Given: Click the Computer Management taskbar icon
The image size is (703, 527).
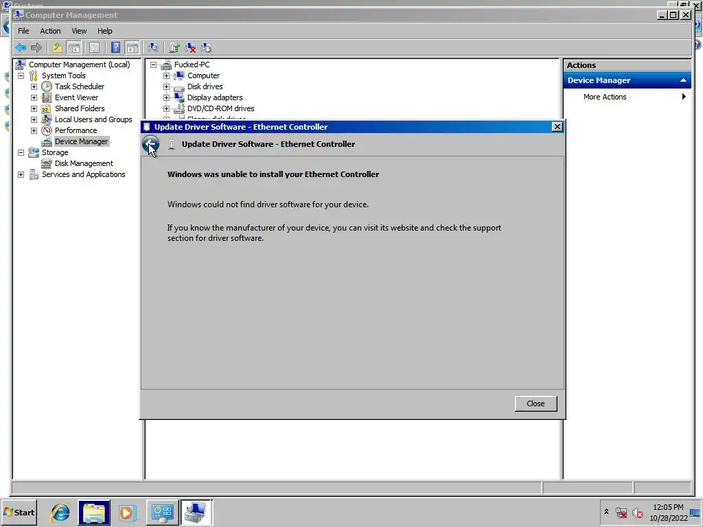Looking at the screenshot, I should click(196, 512).
